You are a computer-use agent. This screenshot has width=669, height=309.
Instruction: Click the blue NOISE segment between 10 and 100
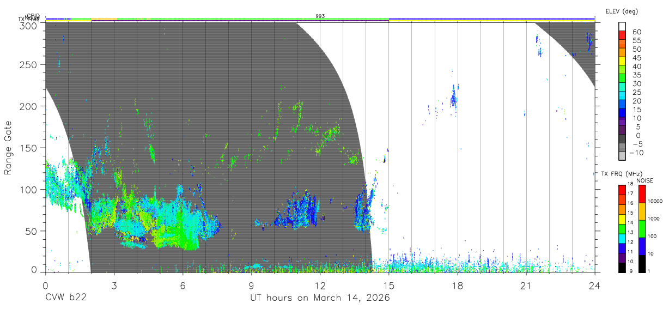(x=641, y=246)
